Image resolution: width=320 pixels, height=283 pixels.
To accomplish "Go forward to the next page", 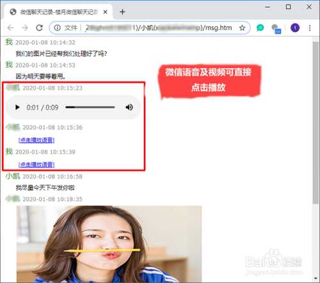I will 25,28.
